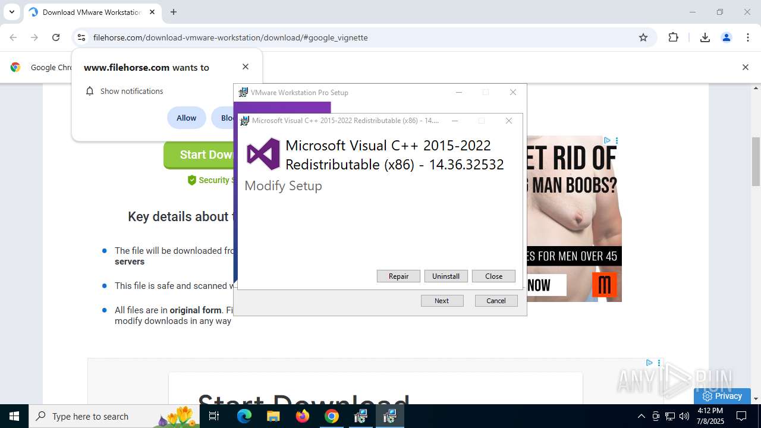Open Chrome downloads icon
The image size is (761, 428).
pos(705,37)
